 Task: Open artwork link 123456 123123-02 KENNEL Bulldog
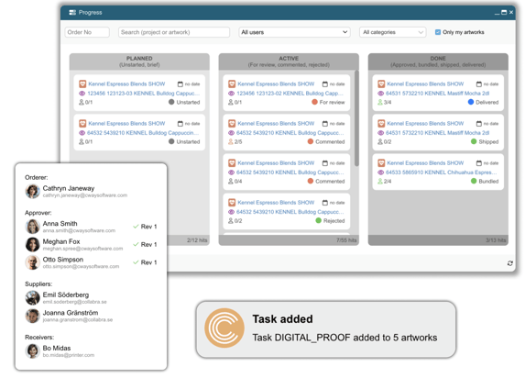290,94
